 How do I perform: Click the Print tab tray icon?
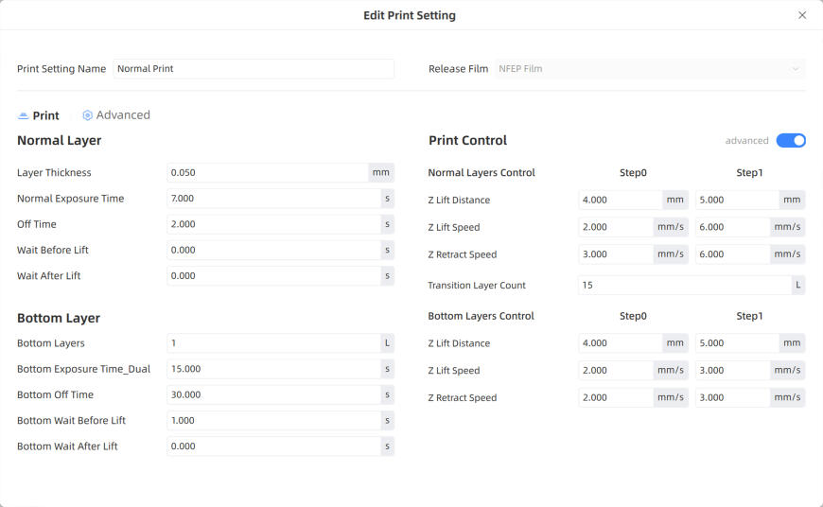(x=23, y=116)
